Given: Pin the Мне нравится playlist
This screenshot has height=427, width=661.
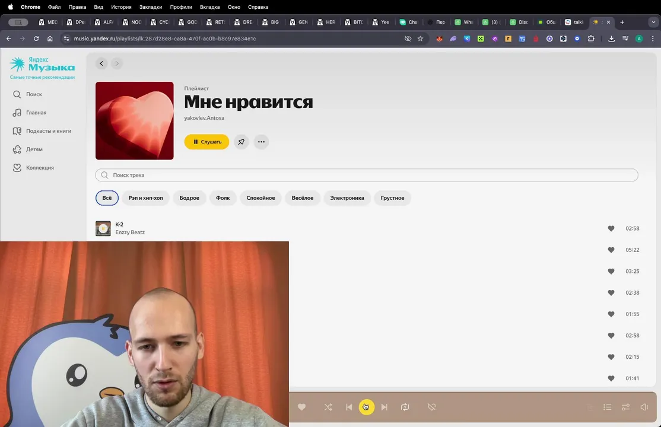Looking at the screenshot, I should click(x=241, y=142).
